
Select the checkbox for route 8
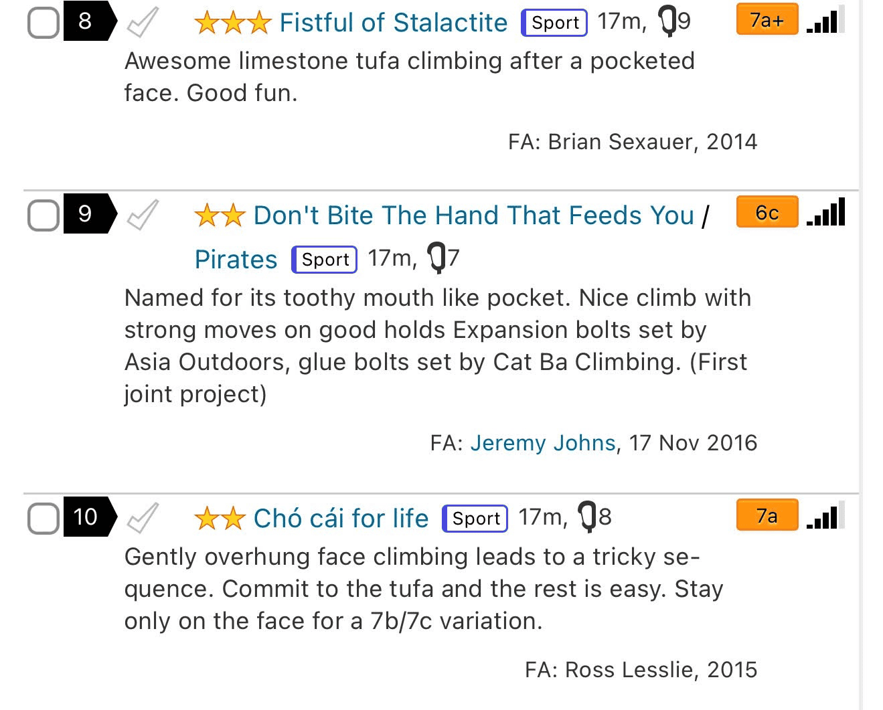pyautogui.click(x=44, y=22)
